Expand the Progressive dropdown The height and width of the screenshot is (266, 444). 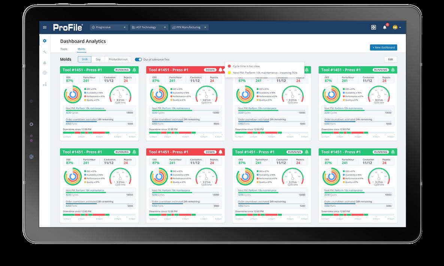[x=109, y=27]
